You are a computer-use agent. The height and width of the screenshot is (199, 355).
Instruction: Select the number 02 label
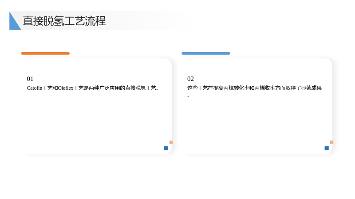coord(190,79)
